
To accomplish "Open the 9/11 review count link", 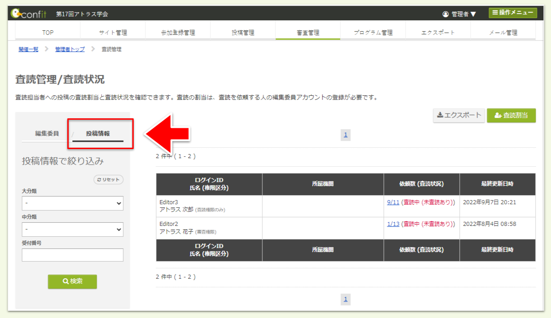I will (393, 202).
